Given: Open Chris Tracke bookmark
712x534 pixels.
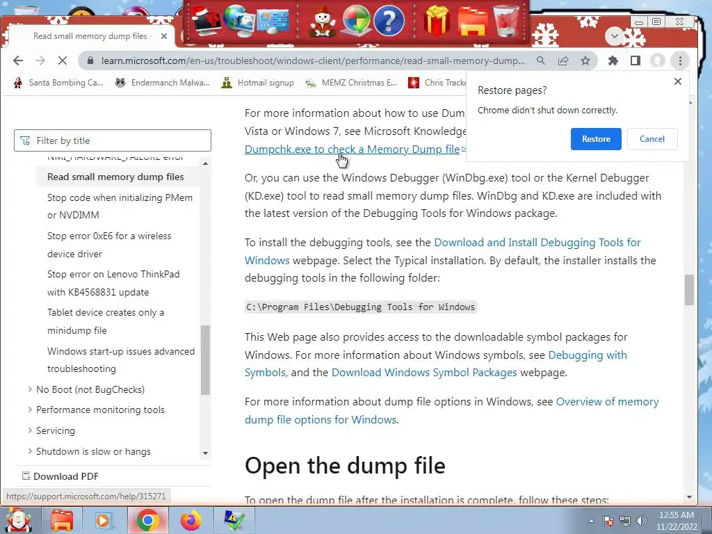Looking at the screenshot, I should click(437, 83).
